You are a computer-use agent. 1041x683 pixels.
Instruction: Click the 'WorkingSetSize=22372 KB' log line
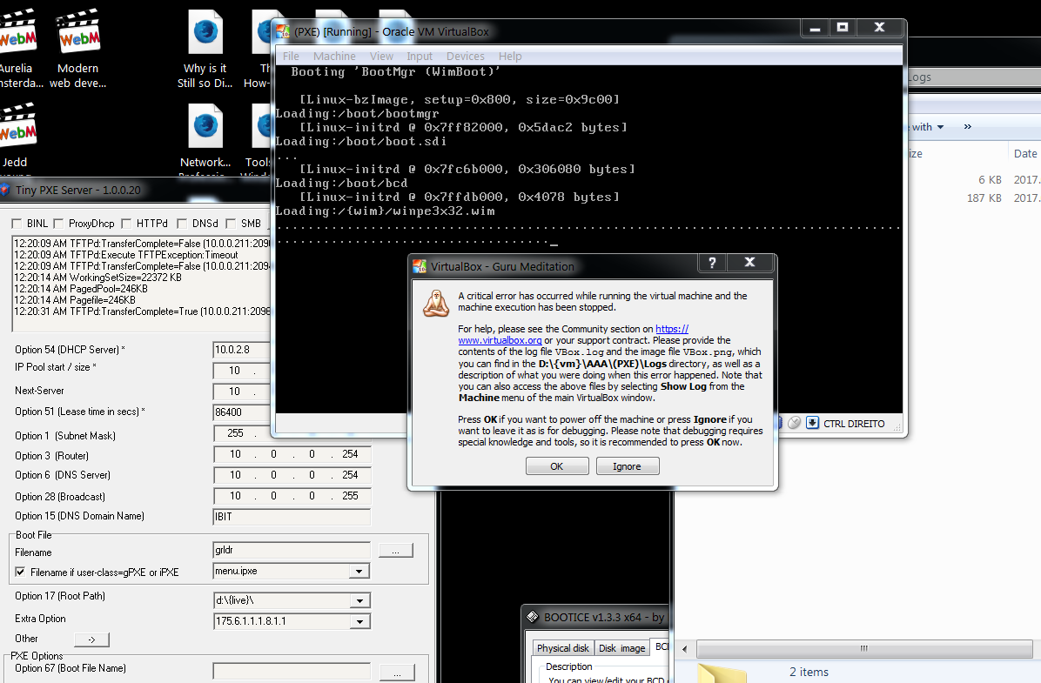coord(97,278)
